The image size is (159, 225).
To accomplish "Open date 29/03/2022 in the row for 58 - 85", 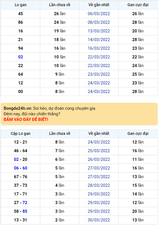I will (99, 211).
